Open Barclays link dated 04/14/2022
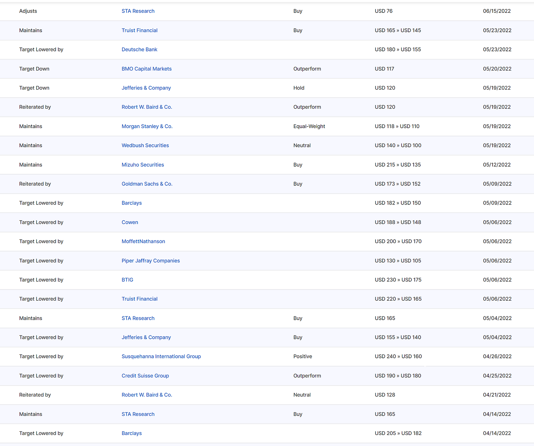 (132, 433)
